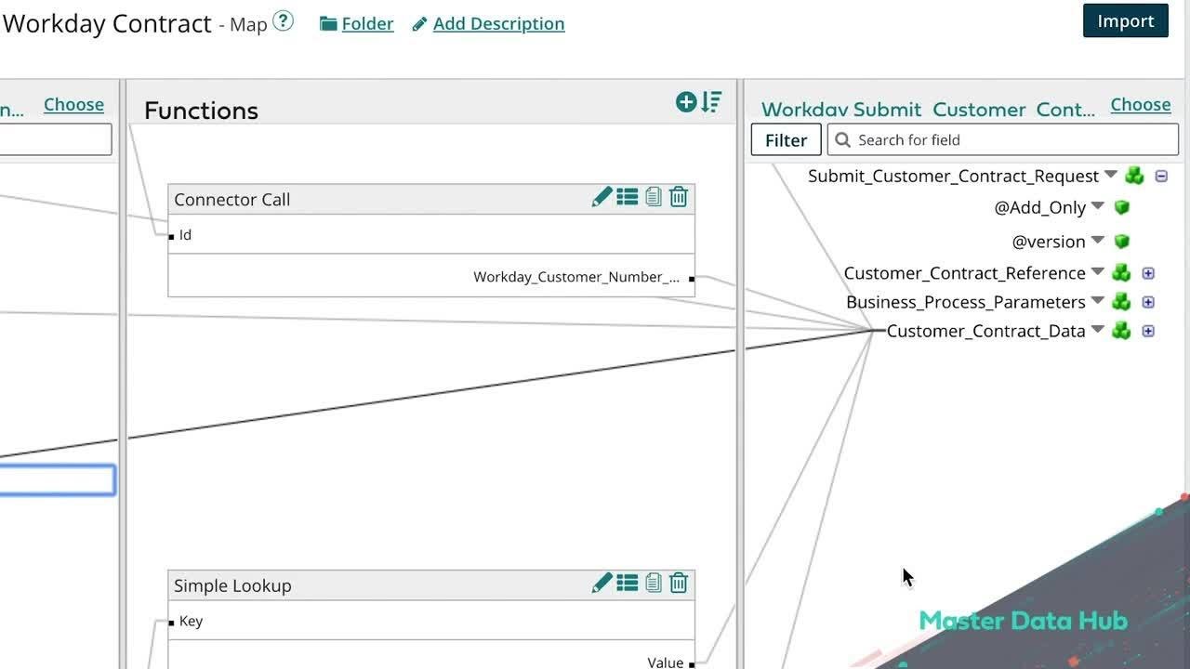The height and width of the screenshot is (669, 1190).
Task: Select the Key input of Simple Lookup
Action: pos(191,621)
